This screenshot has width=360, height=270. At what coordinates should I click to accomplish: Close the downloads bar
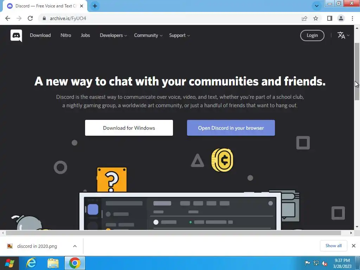coord(354,246)
